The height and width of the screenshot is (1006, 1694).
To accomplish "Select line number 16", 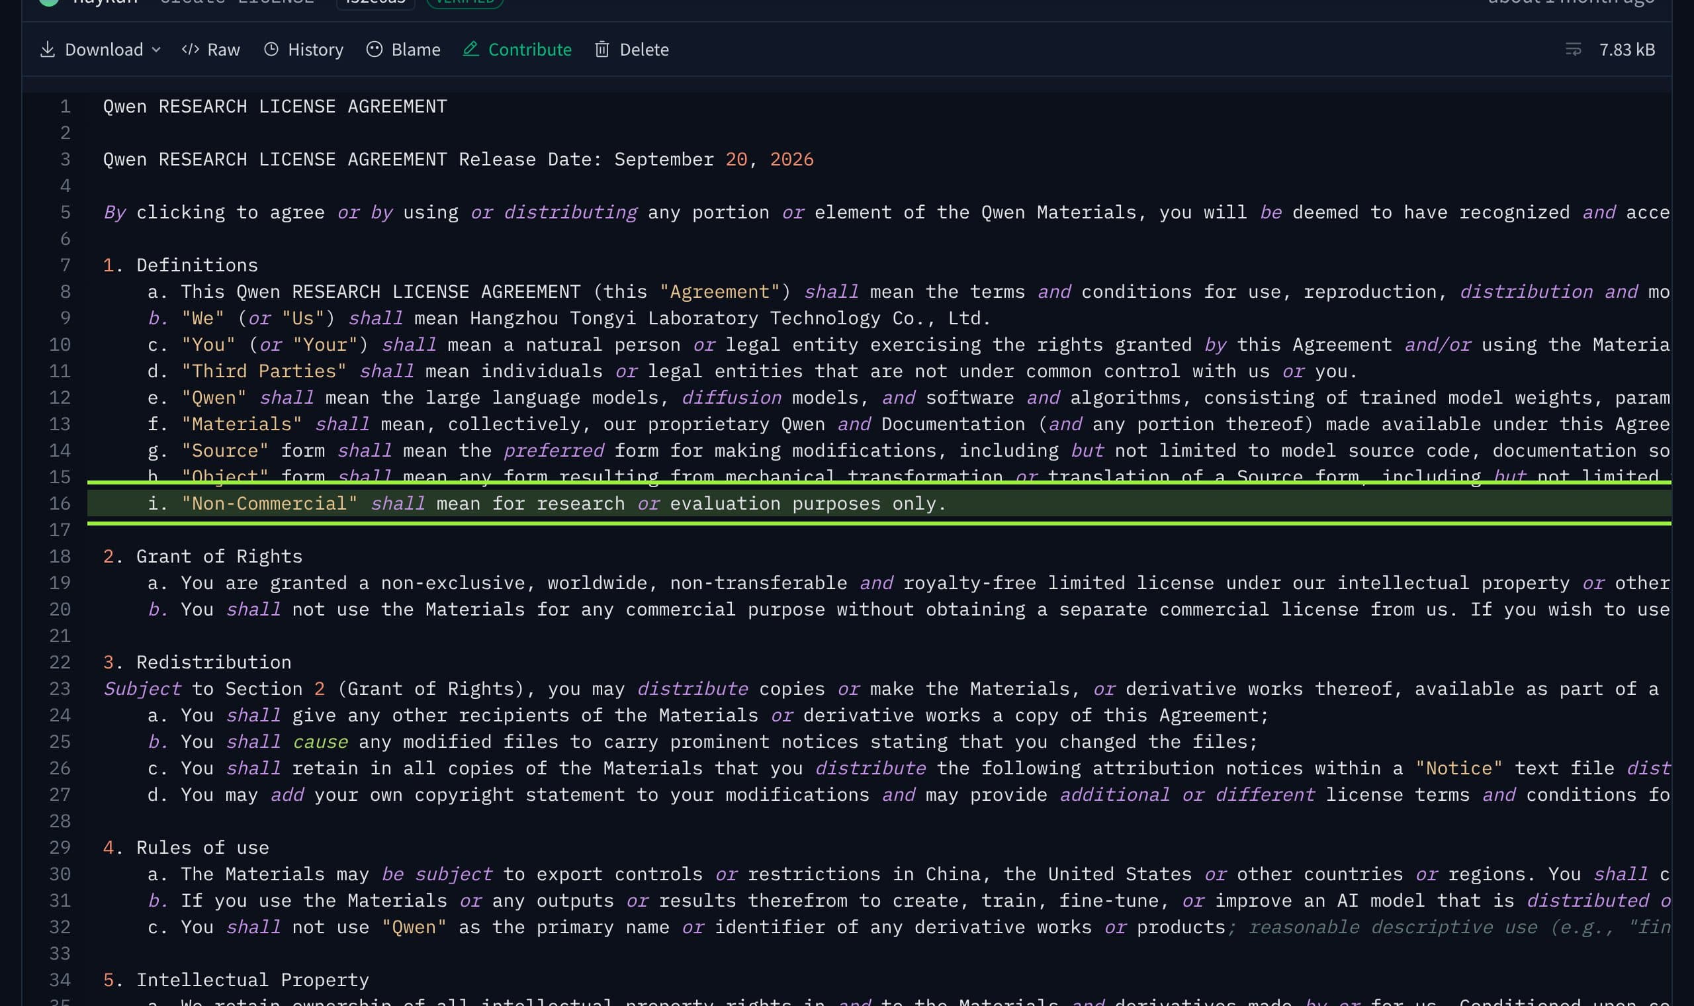I will [x=60, y=504].
